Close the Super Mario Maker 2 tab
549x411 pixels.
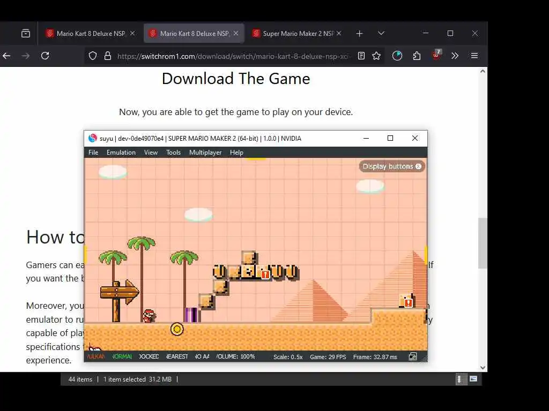339,34
